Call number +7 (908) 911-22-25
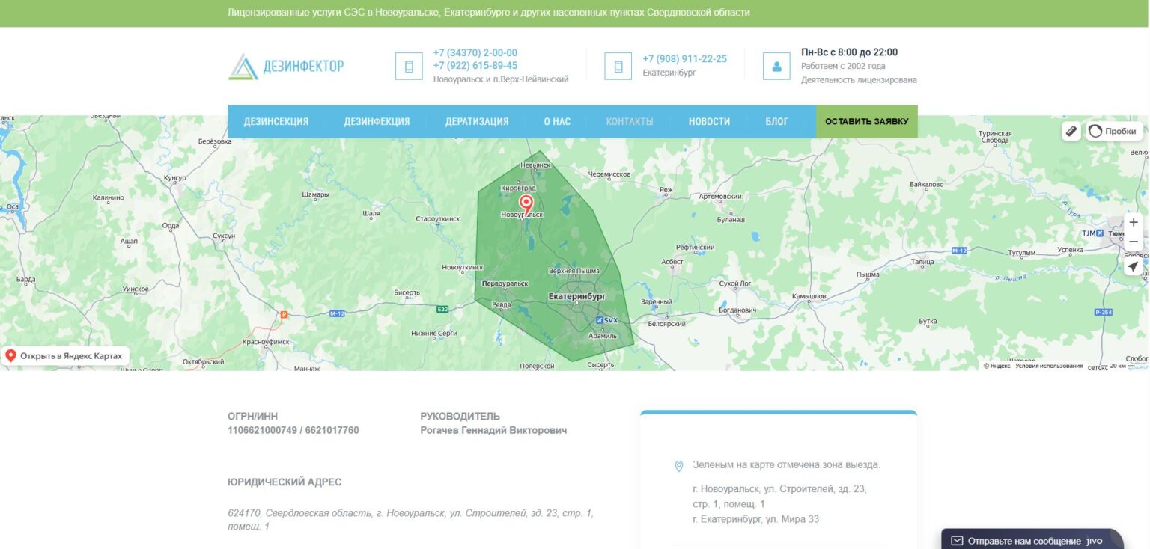 684,59
